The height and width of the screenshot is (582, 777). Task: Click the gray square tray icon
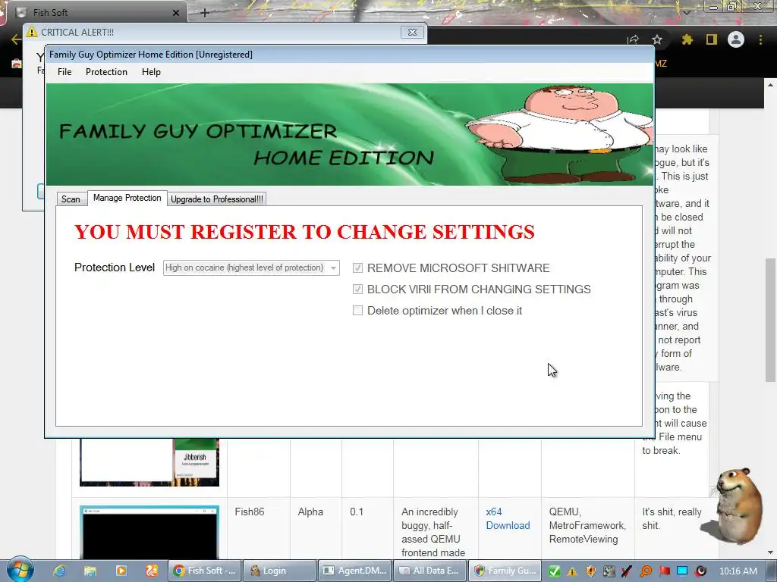(x=609, y=571)
